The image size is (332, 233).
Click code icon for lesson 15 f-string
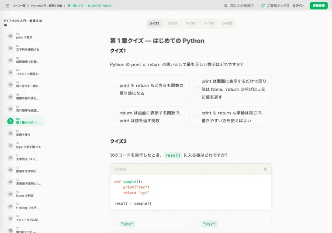10,206
